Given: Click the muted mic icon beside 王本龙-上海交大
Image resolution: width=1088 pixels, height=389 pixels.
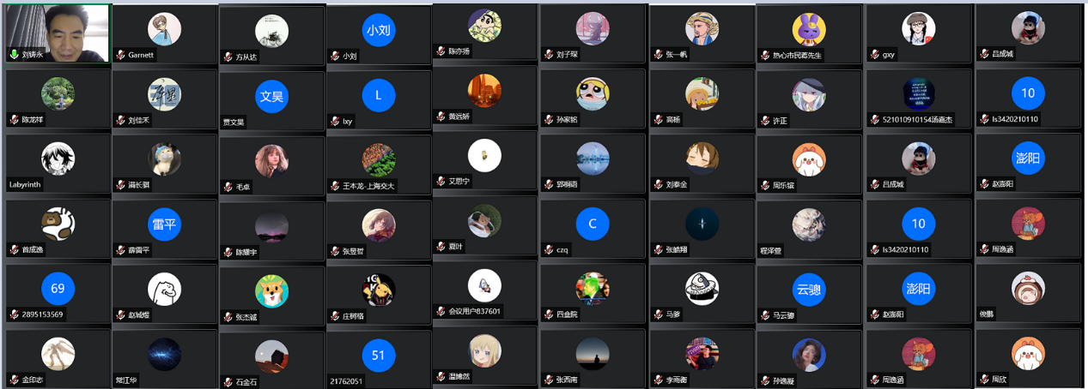Looking at the screenshot, I should click(335, 185).
